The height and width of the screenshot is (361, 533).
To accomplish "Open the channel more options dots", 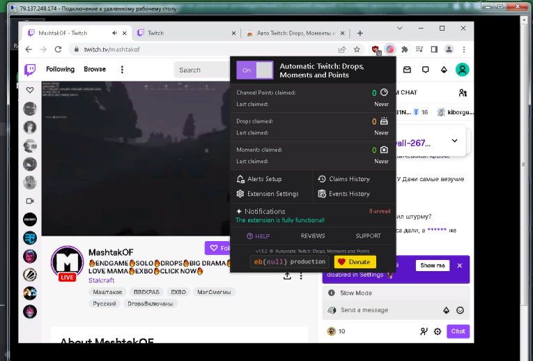I will [x=301, y=276].
